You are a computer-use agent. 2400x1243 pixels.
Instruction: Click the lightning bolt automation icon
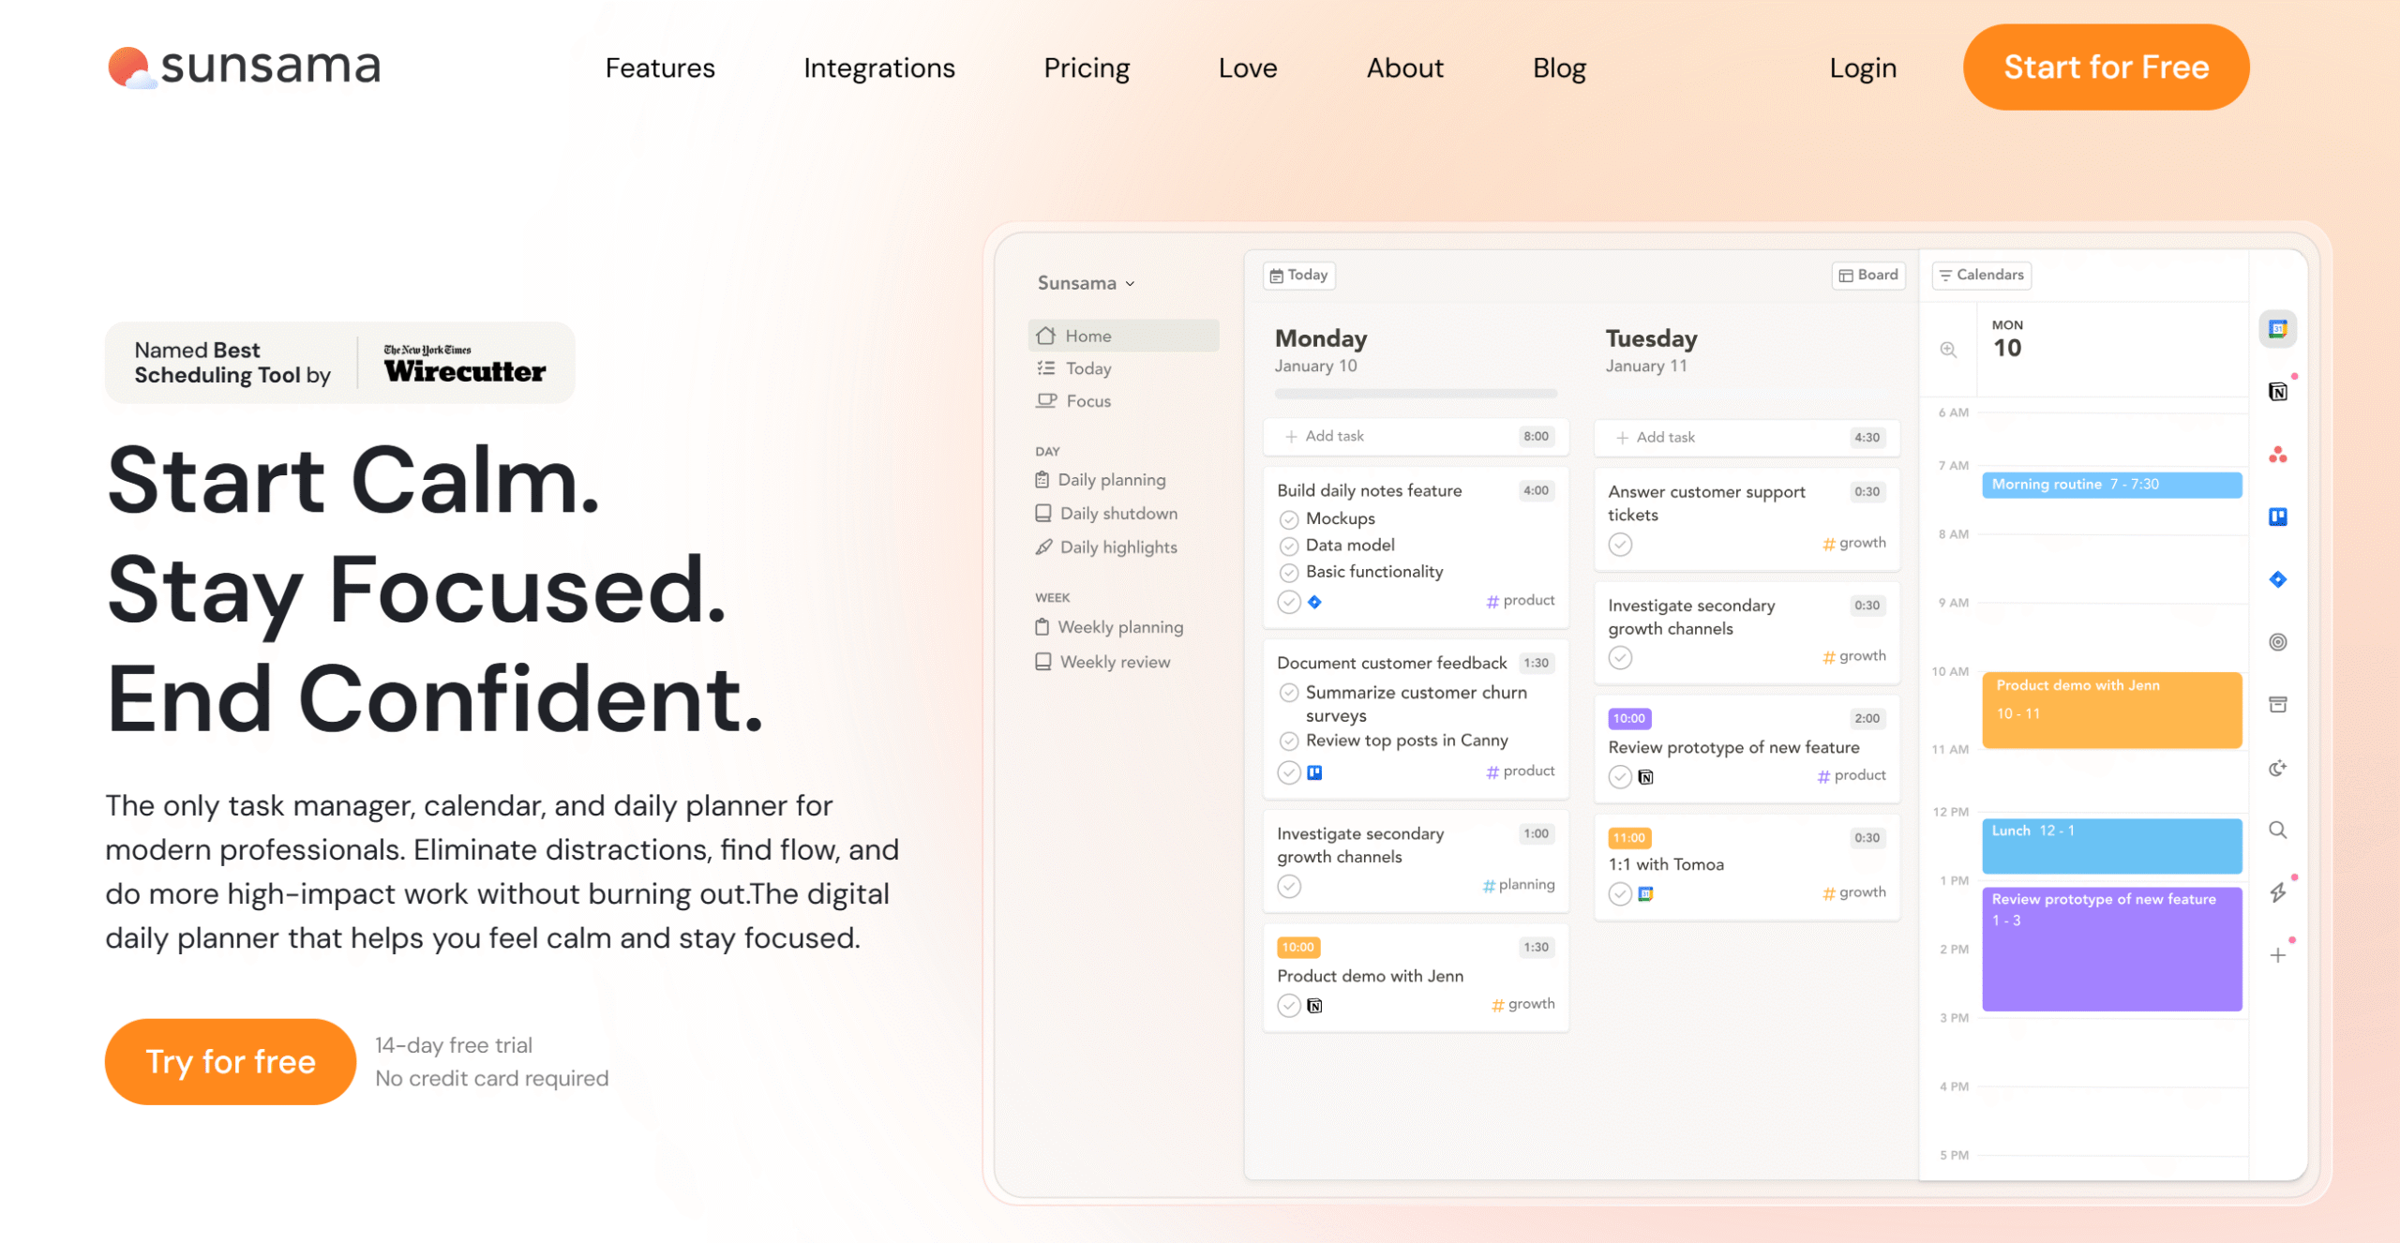coord(2277,892)
